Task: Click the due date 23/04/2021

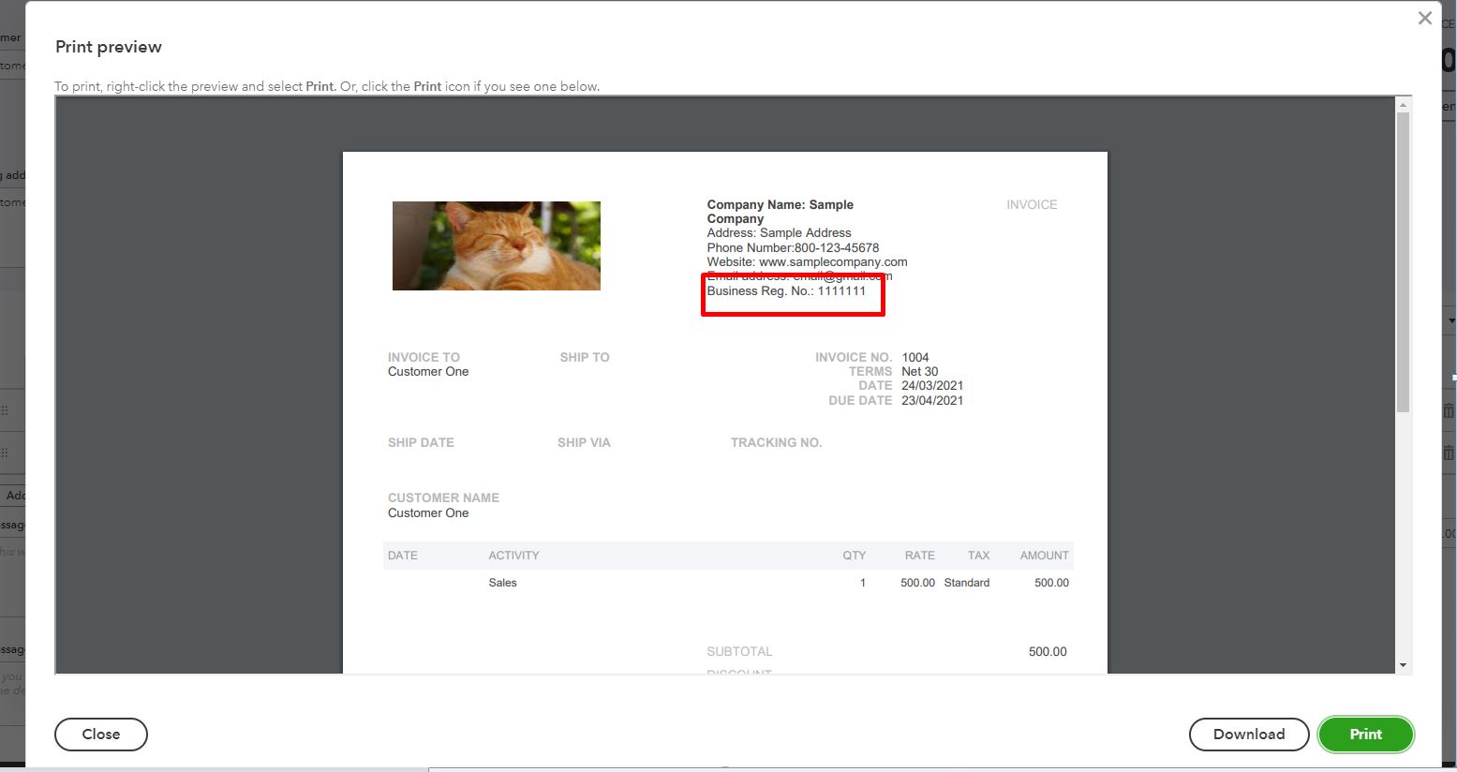Action: (x=932, y=401)
